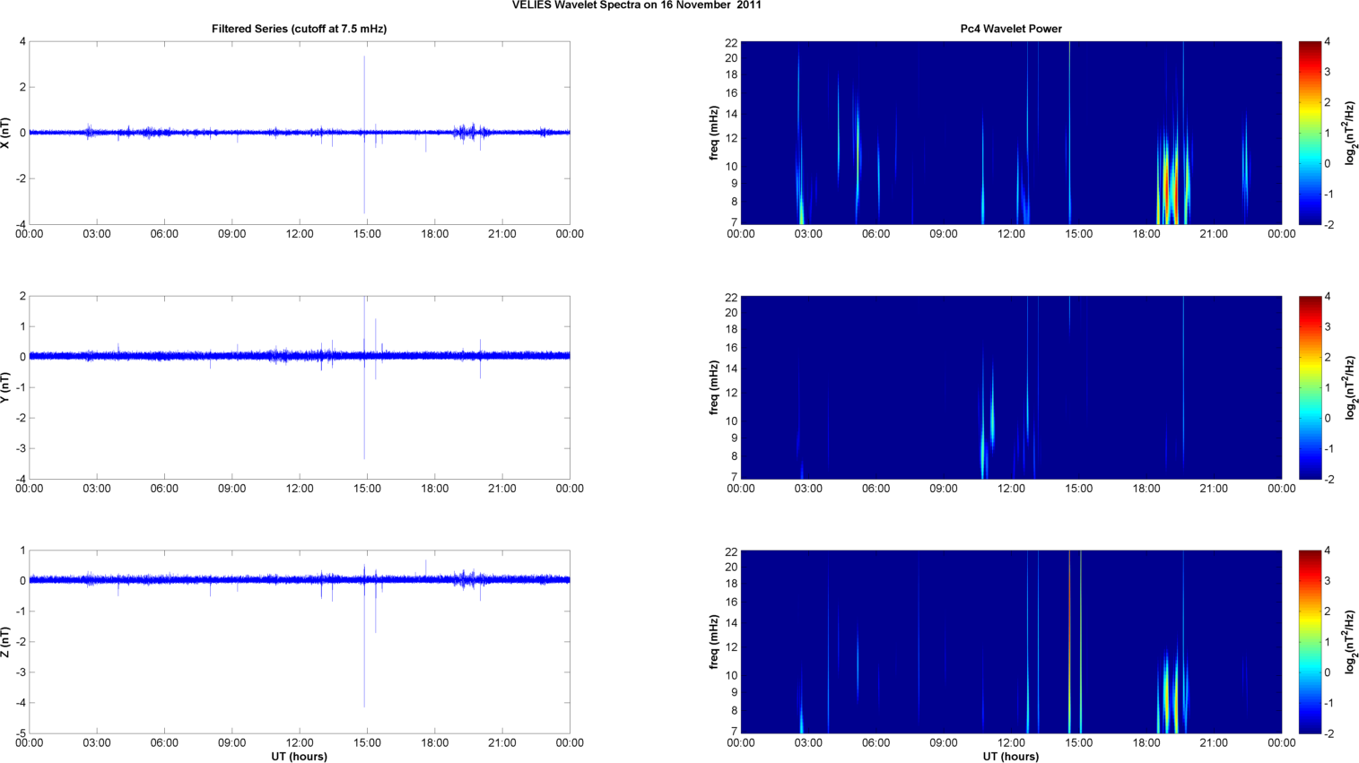Click the Z (nT) axis label
Viewport: 1359px width, 763px height.
point(6,642)
